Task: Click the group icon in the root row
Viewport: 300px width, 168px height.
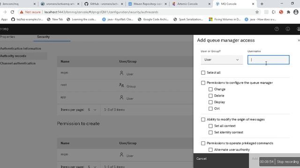Action: click(x=121, y=85)
